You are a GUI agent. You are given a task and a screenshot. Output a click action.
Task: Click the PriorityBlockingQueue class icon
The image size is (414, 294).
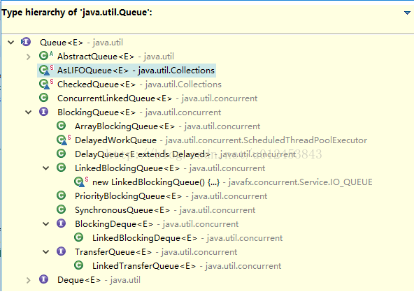pos(61,196)
